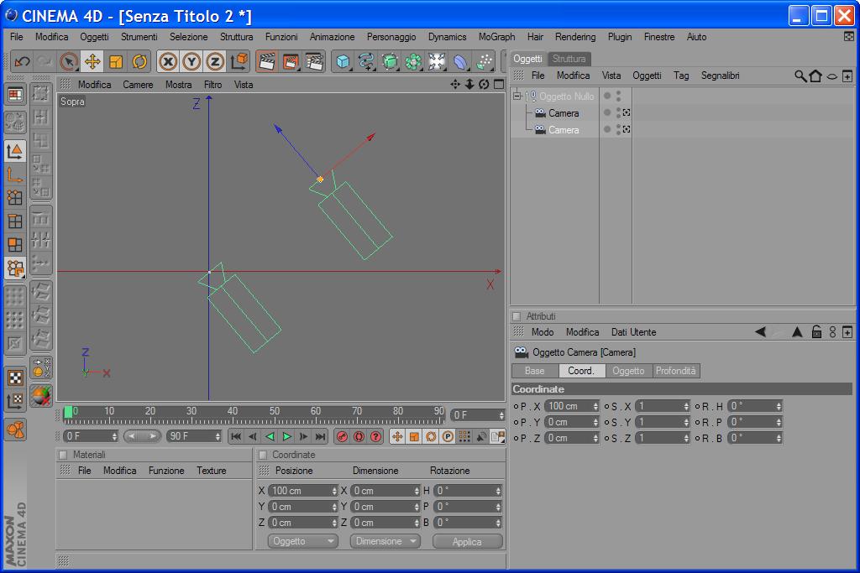The height and width of the screenshot is (573, 860).
Task: Select second Camera in object list
Action: (564, 130)
